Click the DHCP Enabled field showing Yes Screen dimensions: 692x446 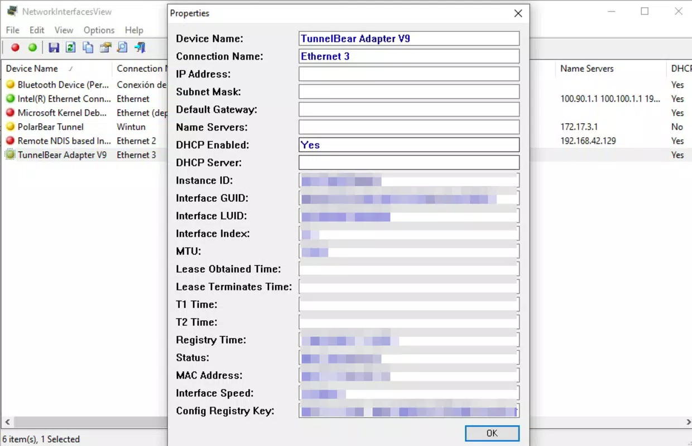point(409,145)
